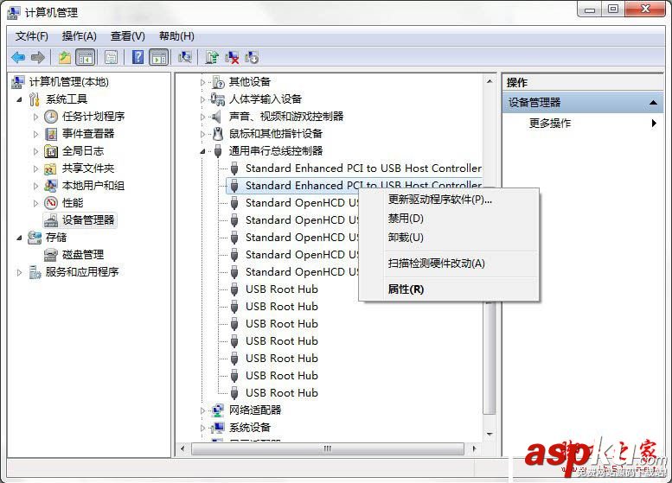
Task: Select the last USB Root Hub entry
Action: [x=282, y=393]
